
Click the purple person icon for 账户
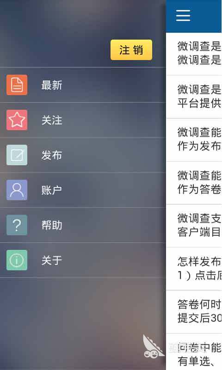(17, 190)
